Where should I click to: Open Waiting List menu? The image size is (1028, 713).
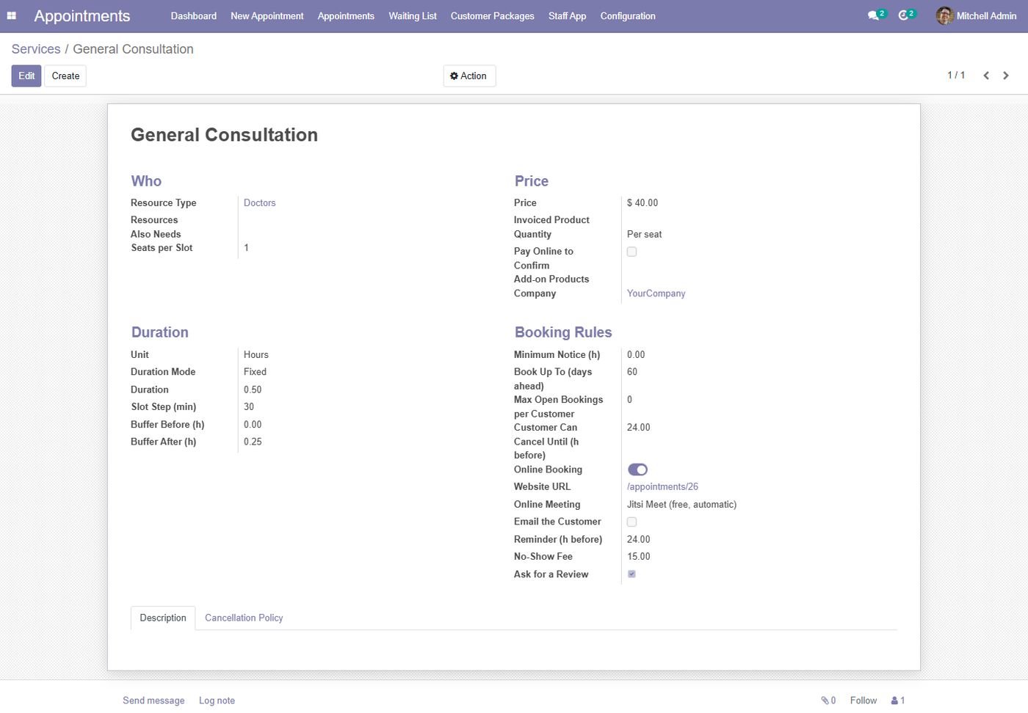tap(413, 16)
